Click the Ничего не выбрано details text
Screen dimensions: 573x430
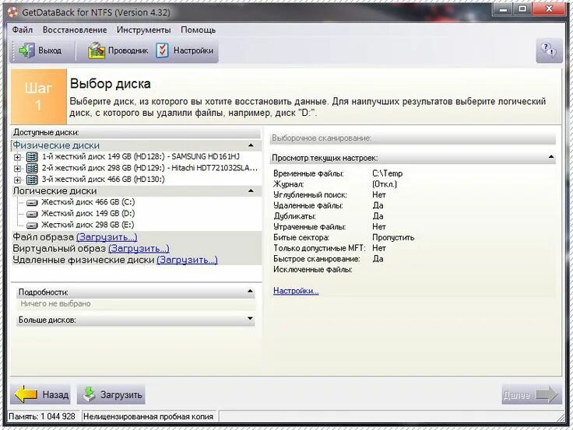(55, 304)
